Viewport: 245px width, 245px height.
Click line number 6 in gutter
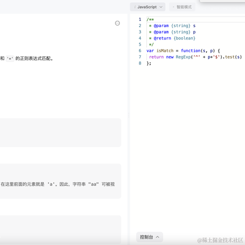(x=140, y=51)
